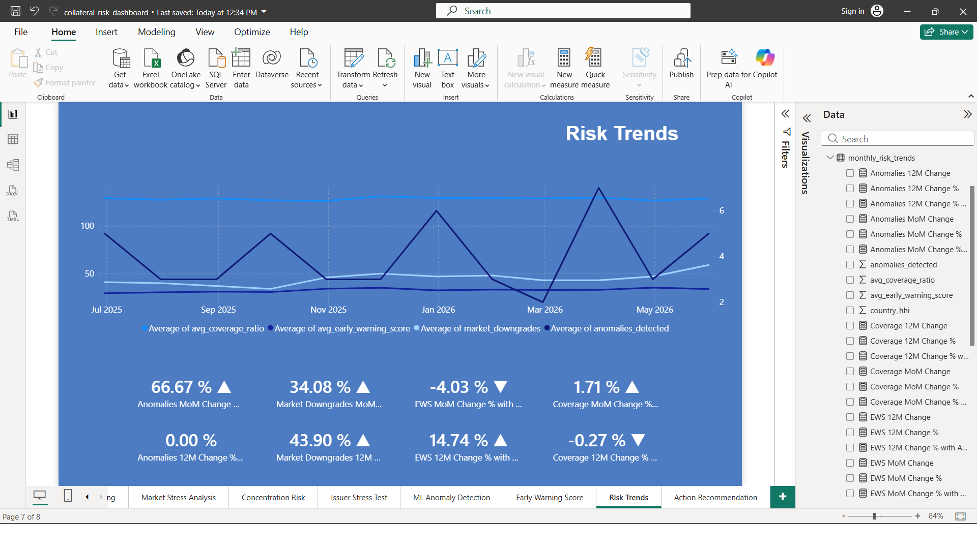977x549 pixels.
Task: Click the Publish icon
Action: point(682,58)
